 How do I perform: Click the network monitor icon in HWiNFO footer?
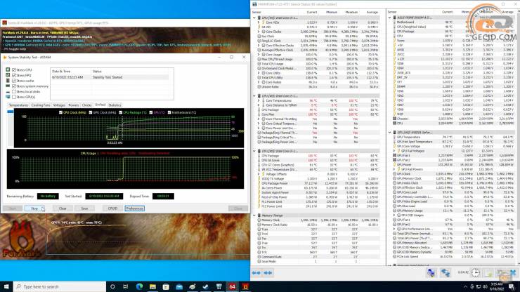[x=431, y=273]
